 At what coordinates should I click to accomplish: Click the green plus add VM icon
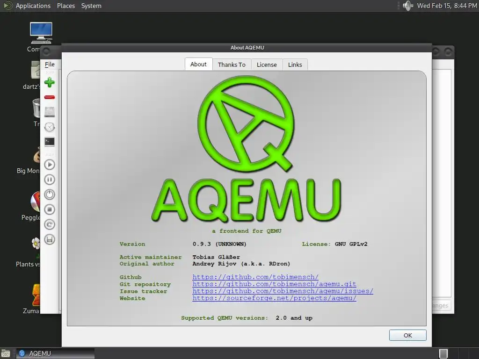click(x=50, y=82)
